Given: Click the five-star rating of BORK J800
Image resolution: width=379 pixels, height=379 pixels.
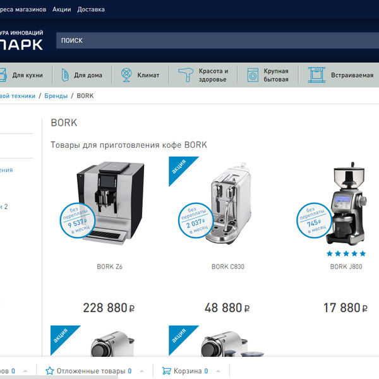Looking at the screenshot, I should point(346,253).
